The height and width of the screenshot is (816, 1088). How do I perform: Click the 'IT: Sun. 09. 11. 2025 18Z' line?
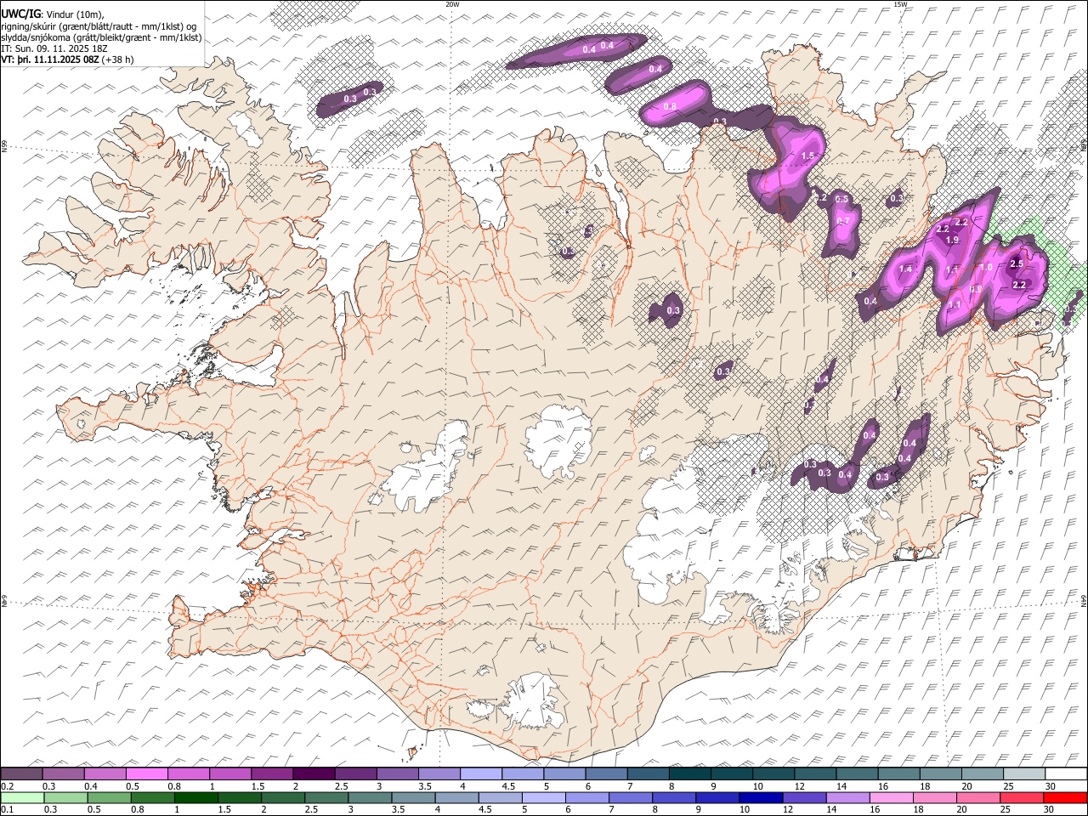click(x=54, y=48)
